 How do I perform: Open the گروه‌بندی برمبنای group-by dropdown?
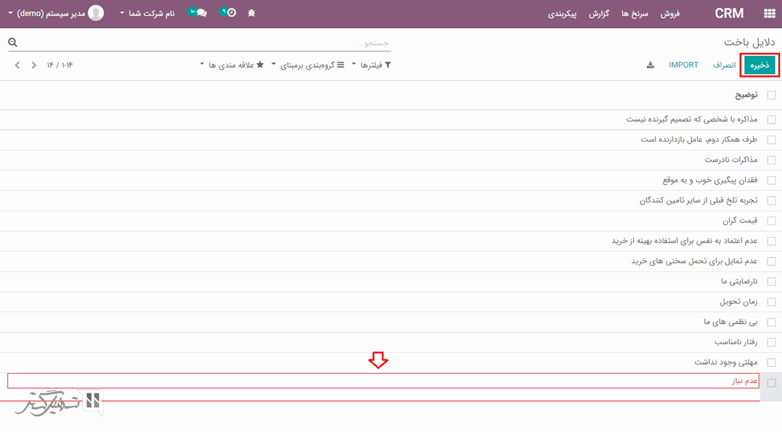click(308, 65)
